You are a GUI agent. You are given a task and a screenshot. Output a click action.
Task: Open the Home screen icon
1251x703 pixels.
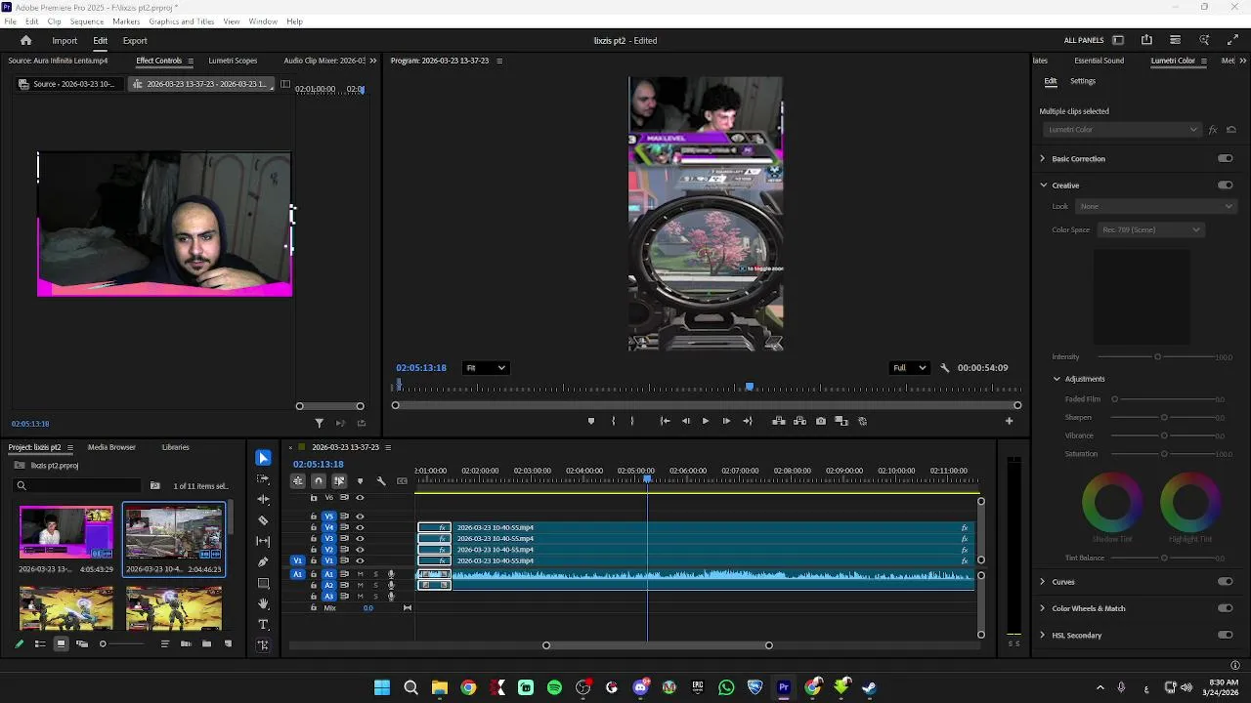point(25,40)
